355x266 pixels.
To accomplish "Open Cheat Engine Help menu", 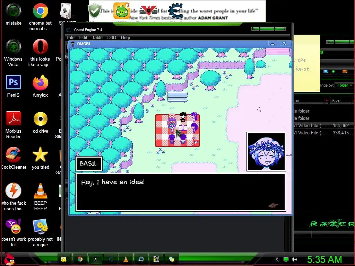I will point(125,37).
